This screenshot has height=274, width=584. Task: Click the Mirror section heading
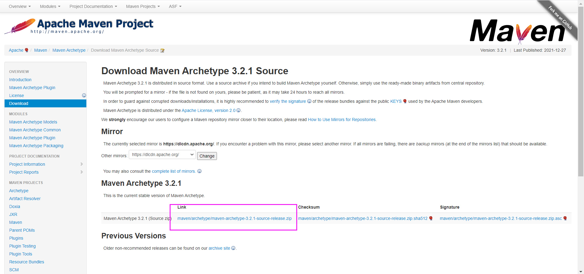[112, 131]
